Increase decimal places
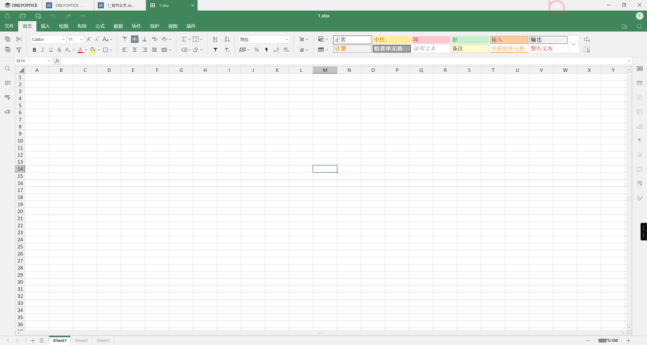This screenshot has width=647, height=345. 286,50
